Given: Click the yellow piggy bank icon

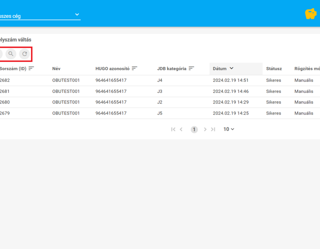Looking at the screenshot, I should pyautogui.click(x=311, y=14).
